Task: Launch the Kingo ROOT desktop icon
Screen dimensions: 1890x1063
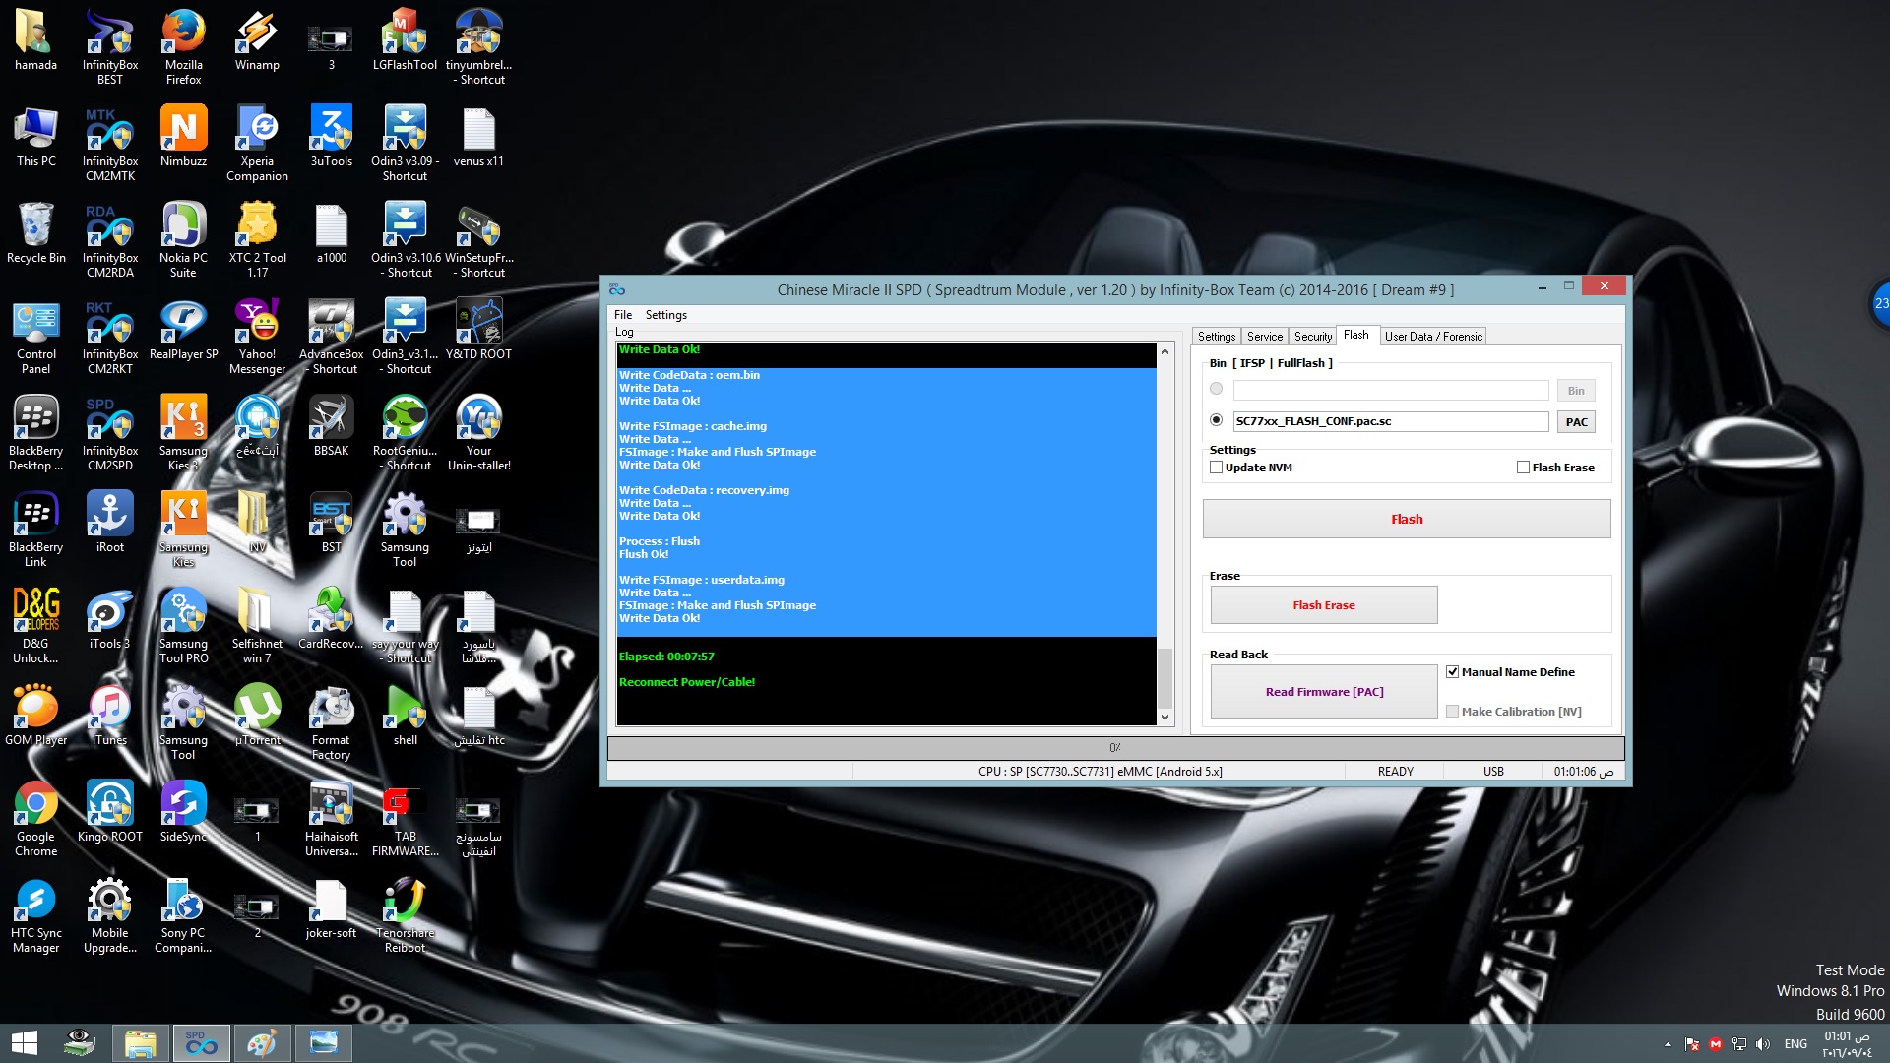Action: 110,811
